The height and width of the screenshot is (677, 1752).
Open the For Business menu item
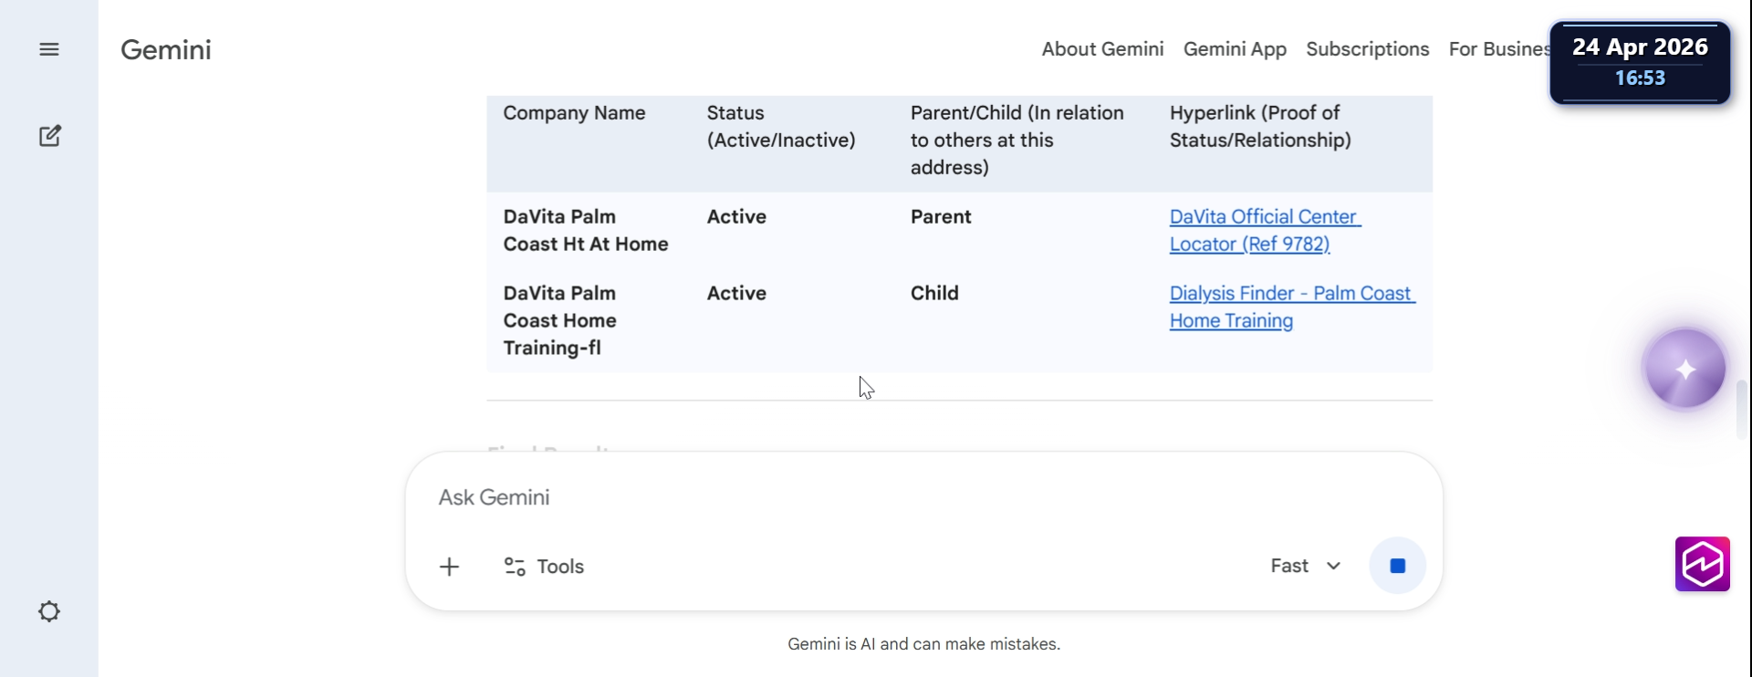[1499, 49]
